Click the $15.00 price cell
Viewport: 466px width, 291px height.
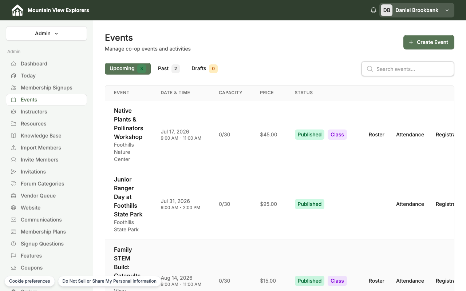click(268, 281)
